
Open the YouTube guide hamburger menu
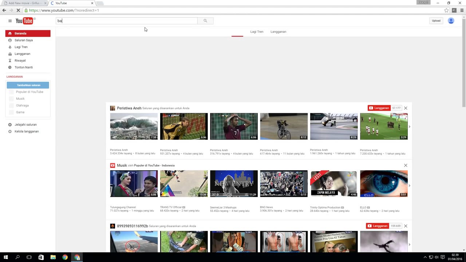pyautogui.click(x=10, y=21)
